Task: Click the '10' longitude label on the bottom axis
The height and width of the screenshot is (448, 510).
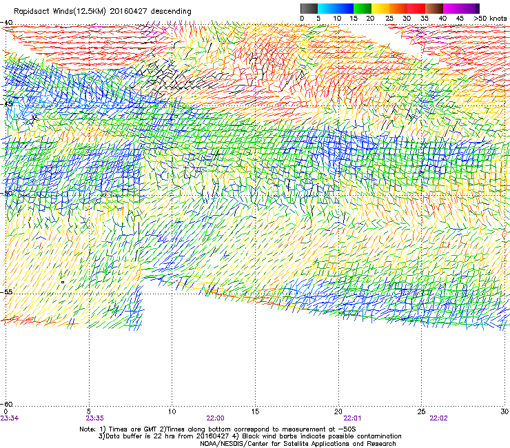Action: [172, 411]
